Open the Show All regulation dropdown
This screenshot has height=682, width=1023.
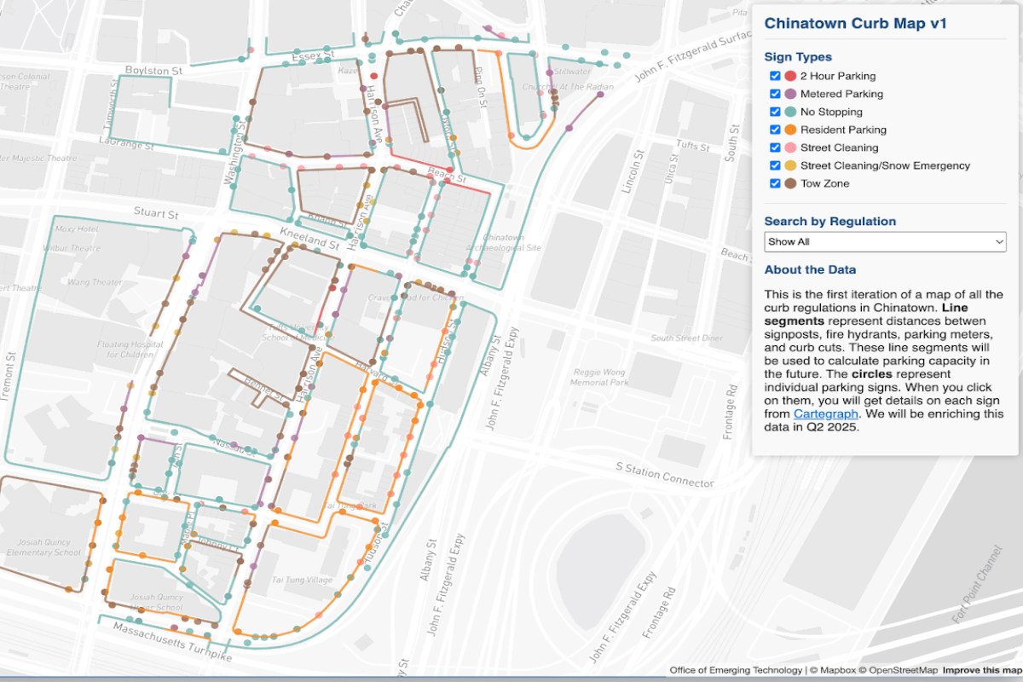point(885,241)
